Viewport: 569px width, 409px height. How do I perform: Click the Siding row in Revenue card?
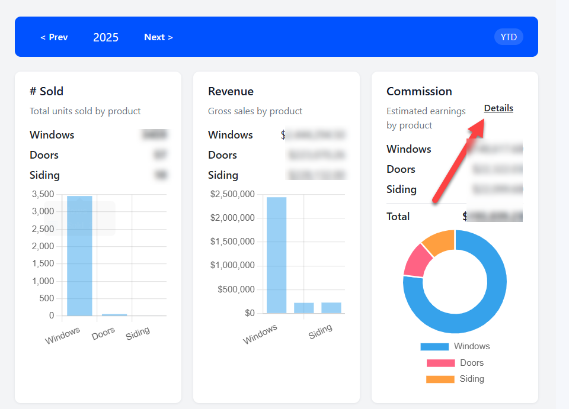tap(277, 175)
